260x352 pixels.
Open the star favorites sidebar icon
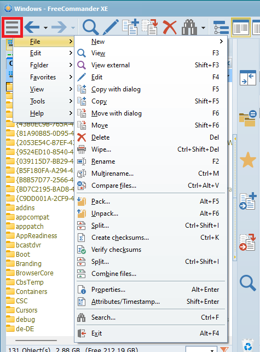click(248, 160)
